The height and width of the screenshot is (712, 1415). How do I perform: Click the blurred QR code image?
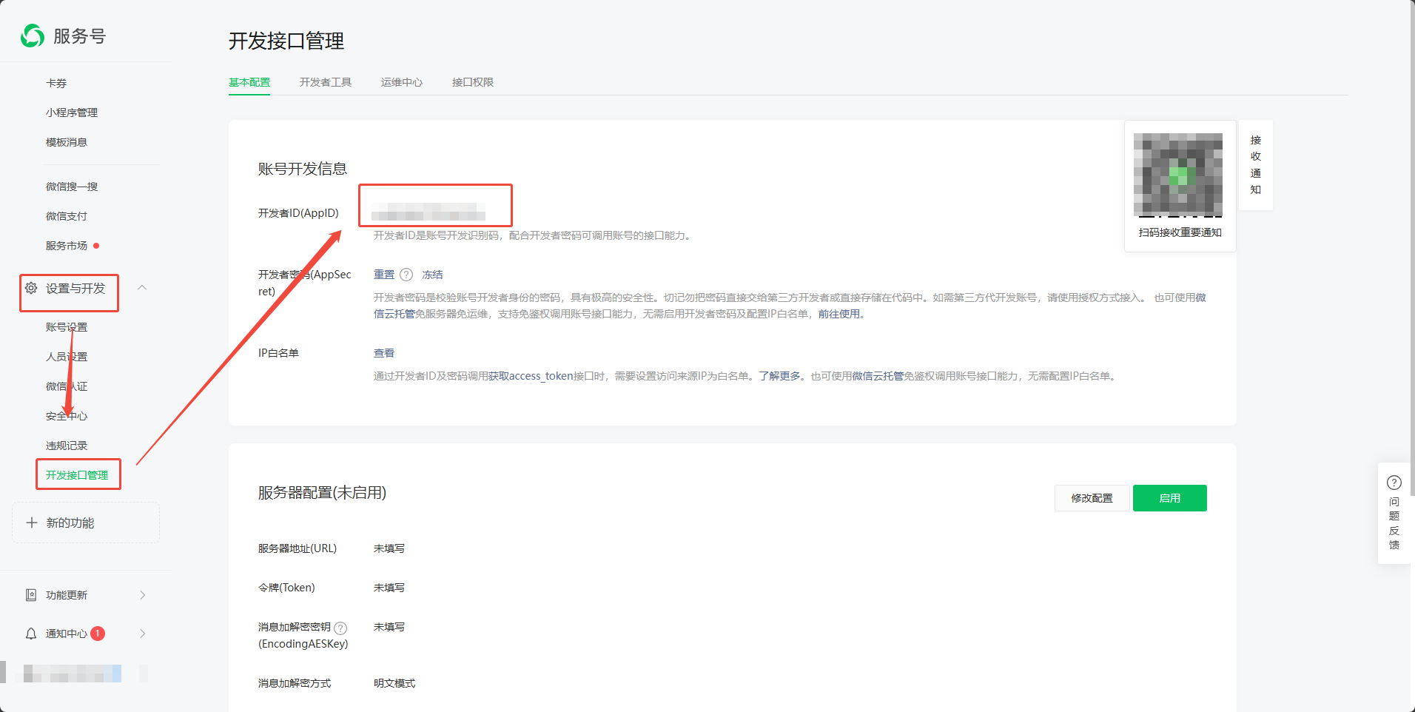1177,175
